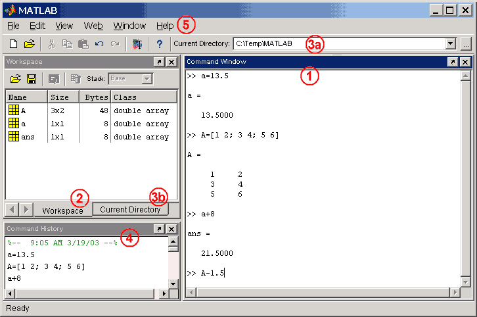The image size is (477, 317).
Task: Sort by the Size column header
Action: 64,97
